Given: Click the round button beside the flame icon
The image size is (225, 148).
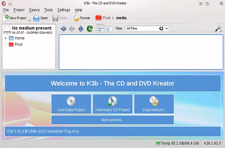Looking at the screenshot, I should 10,3.
